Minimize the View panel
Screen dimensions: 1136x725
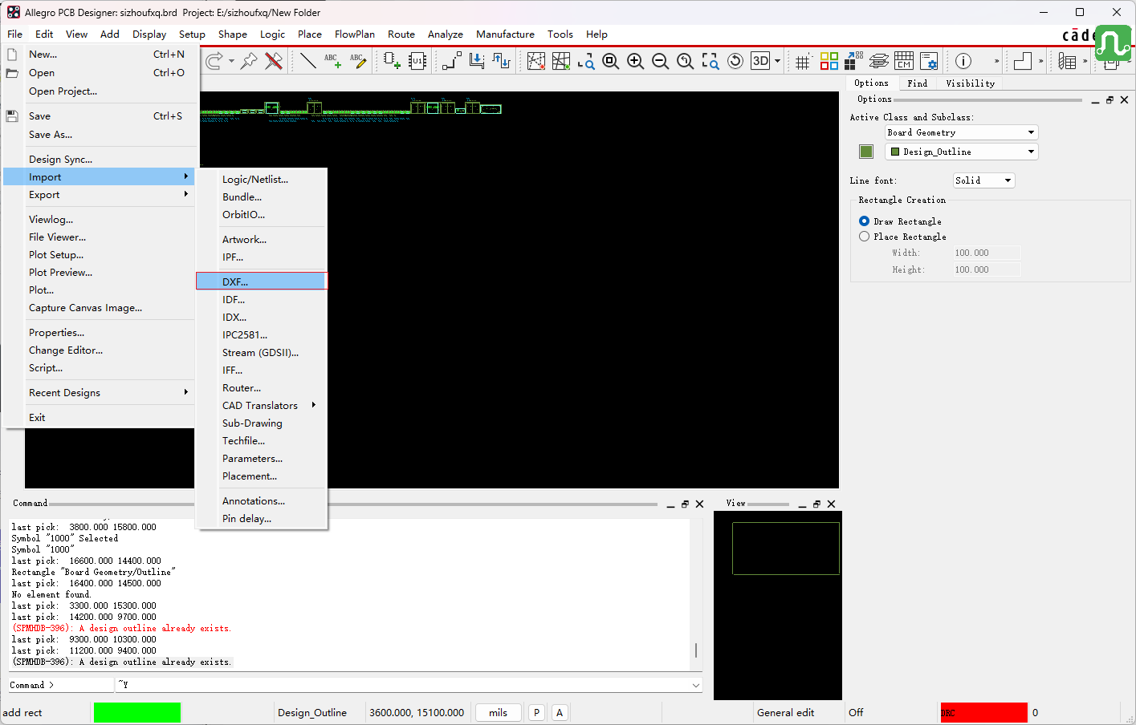[802, 504]
